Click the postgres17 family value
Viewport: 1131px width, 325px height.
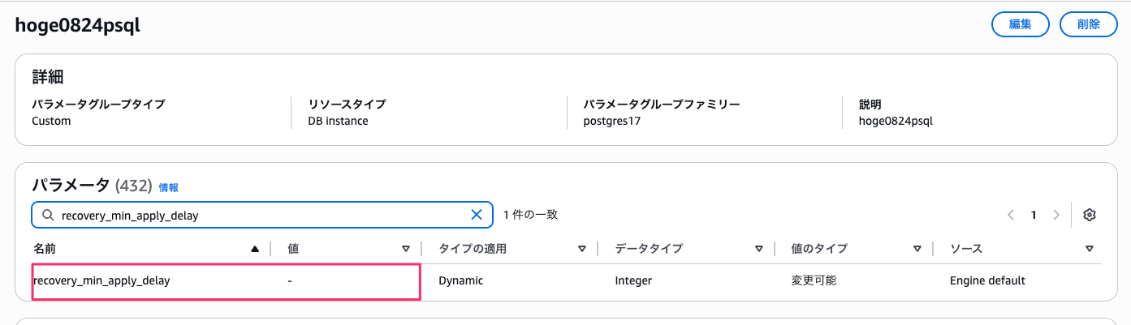coord(612,121)
